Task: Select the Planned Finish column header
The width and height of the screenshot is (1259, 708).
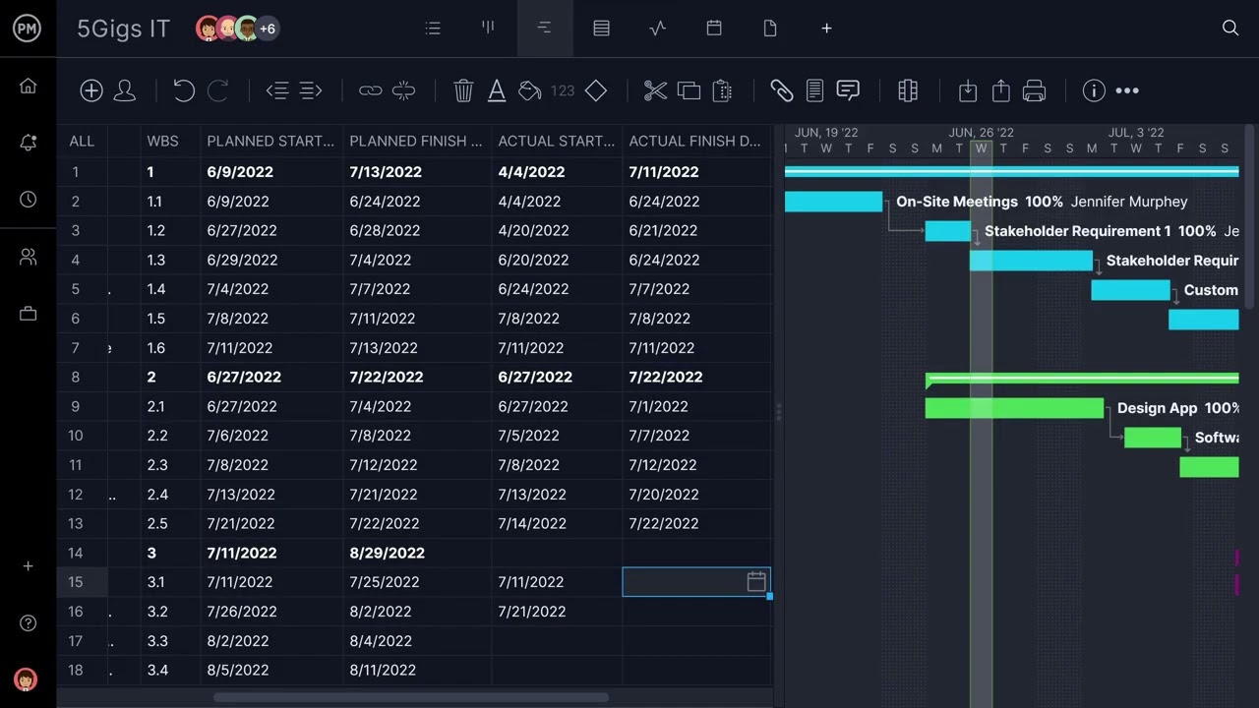Action: [x=416, y=141]
